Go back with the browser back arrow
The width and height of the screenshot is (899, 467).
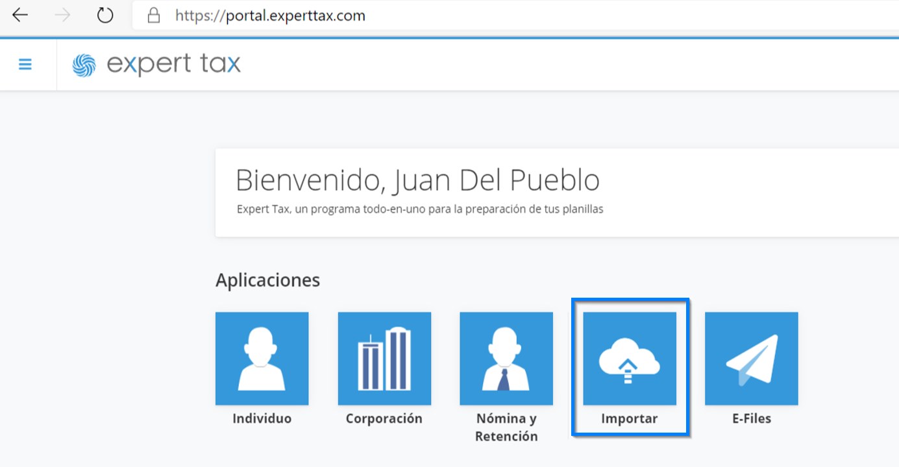(x=20, y=15)
